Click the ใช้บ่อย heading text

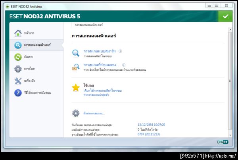click(88, 85)
